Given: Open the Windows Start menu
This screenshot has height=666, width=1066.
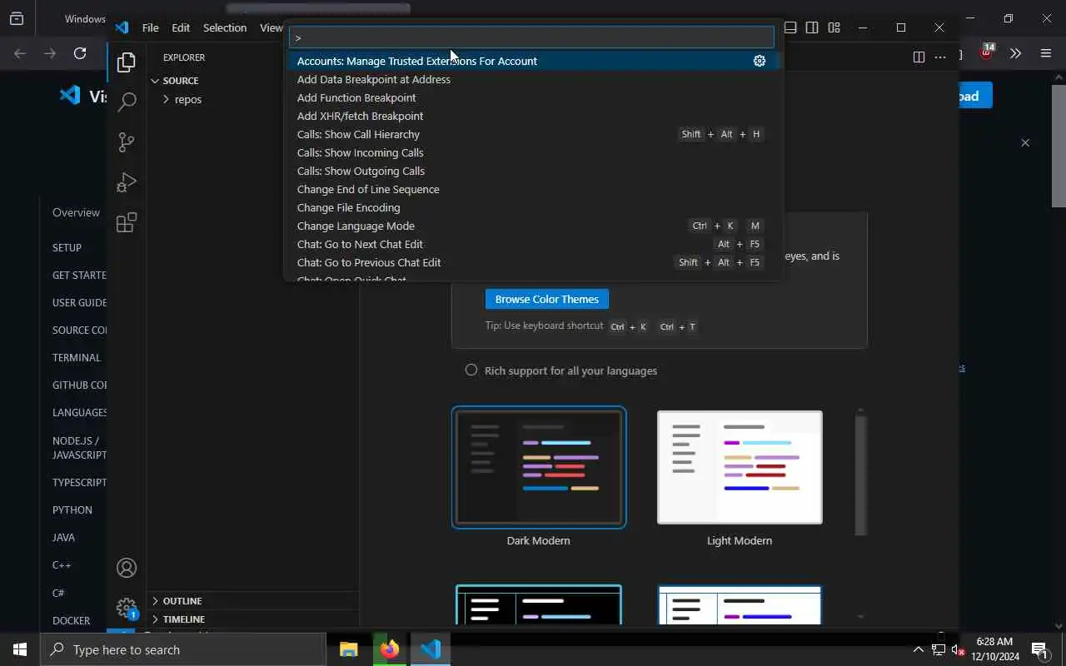Looking at the screenshot, I should 20,649.
